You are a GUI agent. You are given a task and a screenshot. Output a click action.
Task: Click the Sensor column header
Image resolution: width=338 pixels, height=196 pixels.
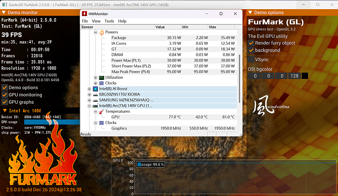point(117,27)
